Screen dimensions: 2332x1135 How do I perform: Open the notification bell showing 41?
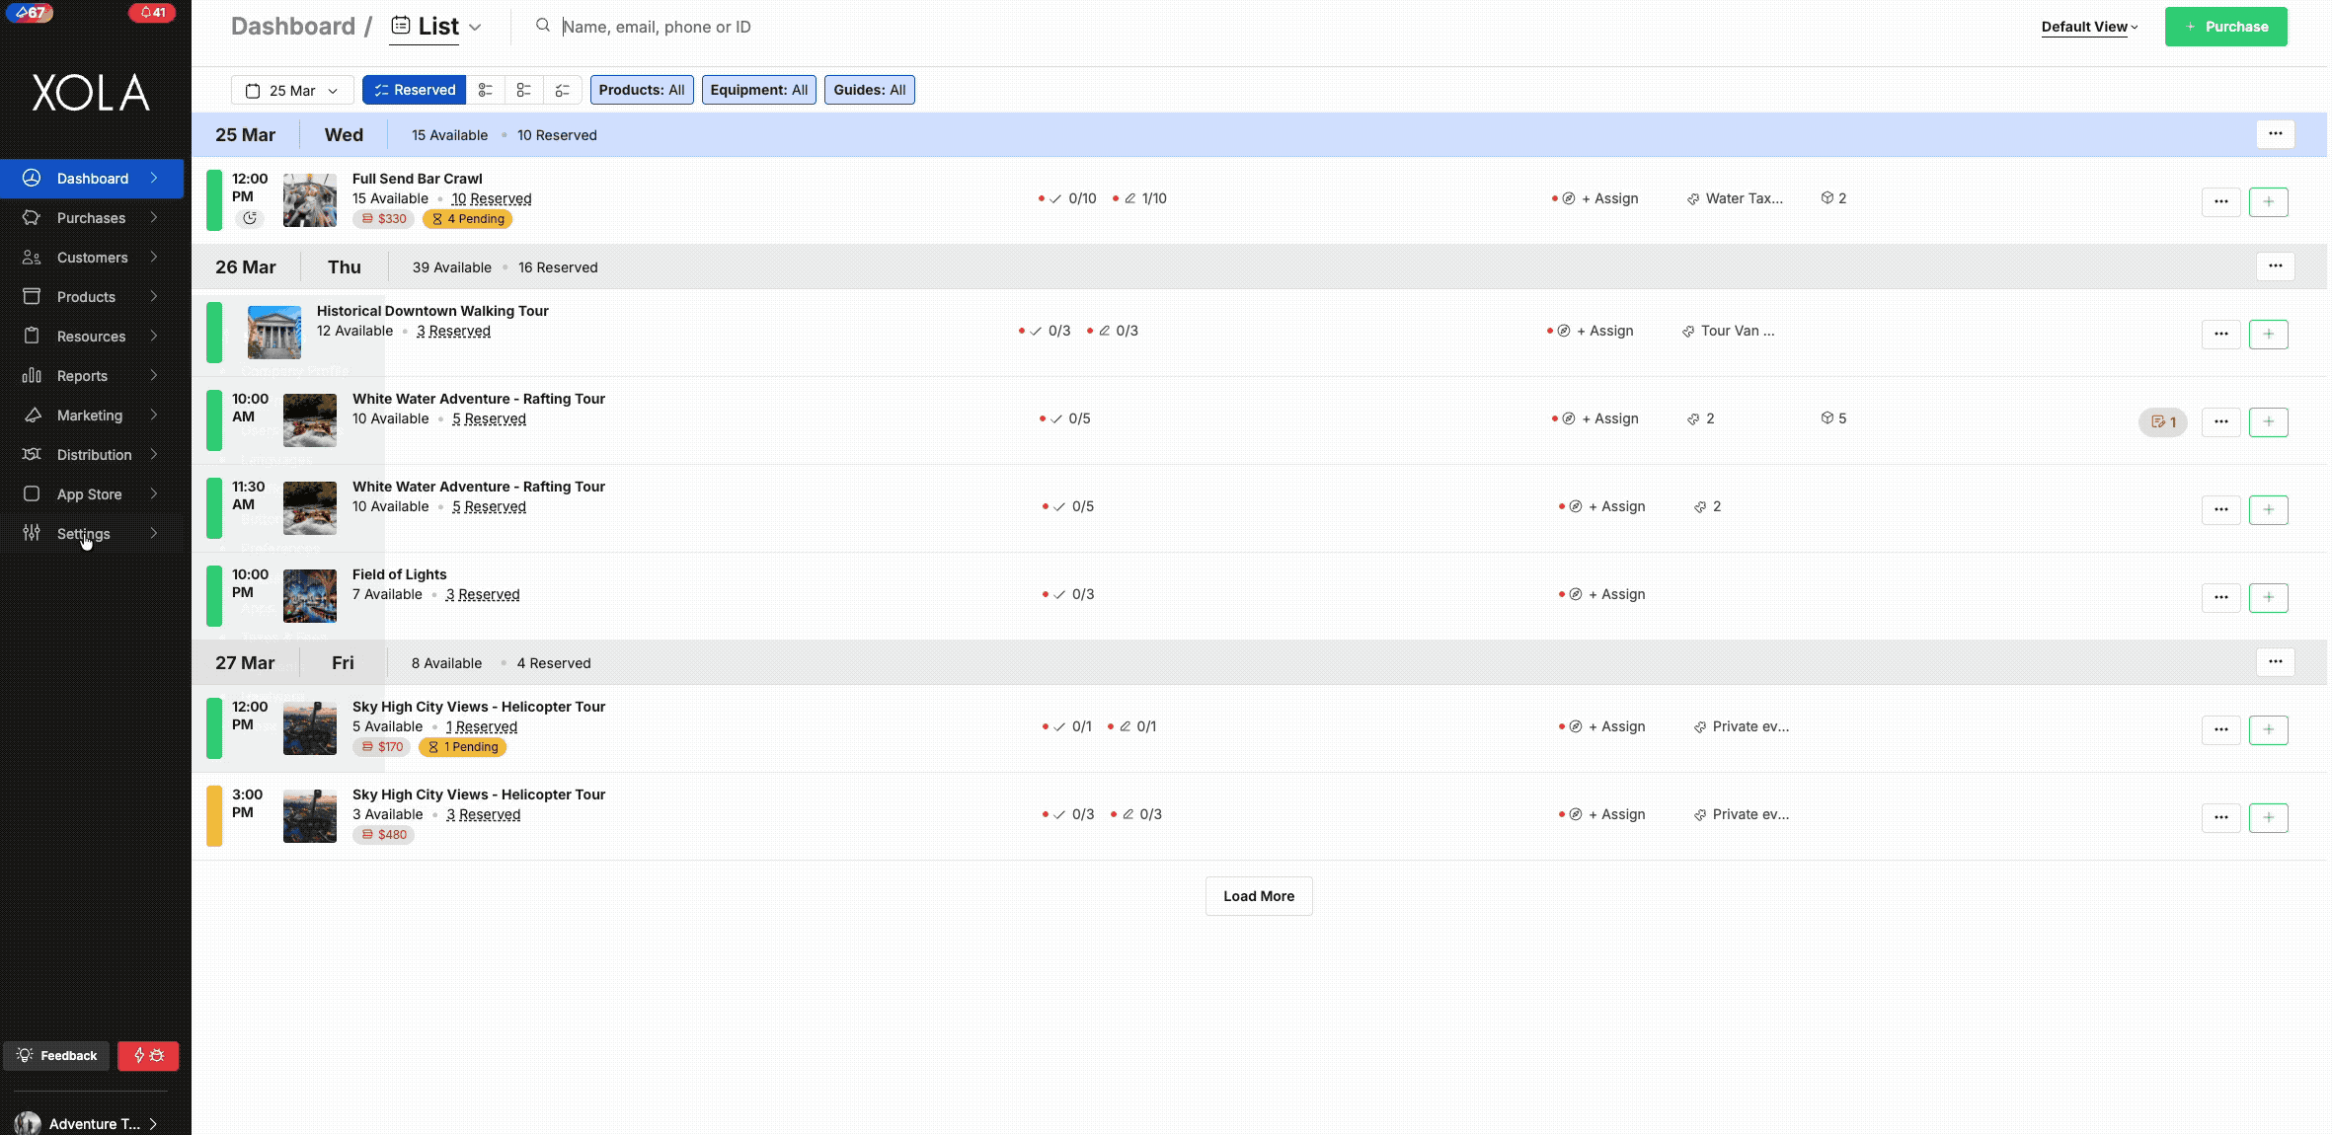pyautogui.click(x=151, y=13)
